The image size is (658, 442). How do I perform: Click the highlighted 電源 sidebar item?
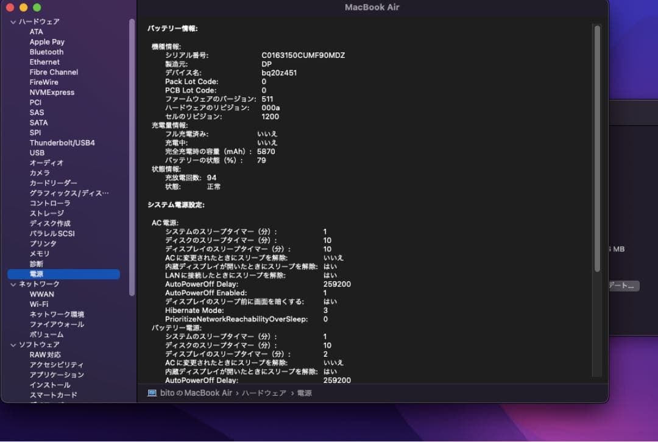pyautogui.click(x=37, y=275)
